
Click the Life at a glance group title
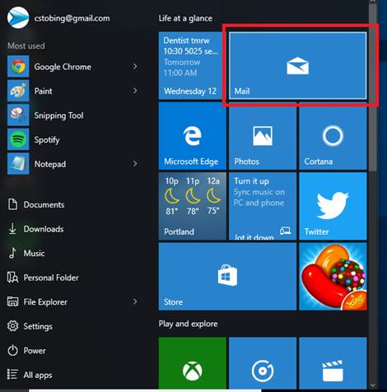[x=185, y=18]
